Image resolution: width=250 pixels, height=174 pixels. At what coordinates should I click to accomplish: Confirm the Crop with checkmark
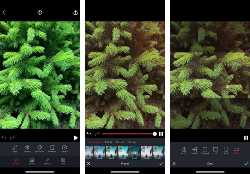(247, 163)
